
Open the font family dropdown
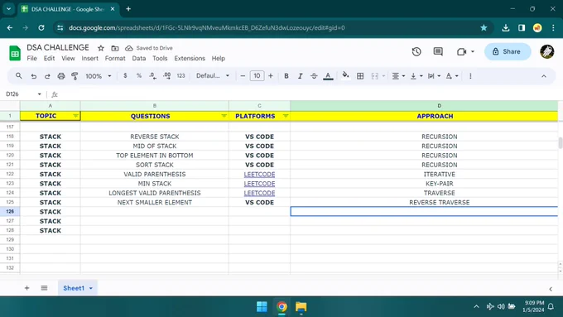tap(212, 76)
